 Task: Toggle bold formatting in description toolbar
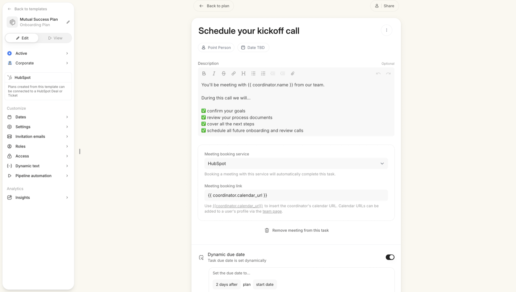(x=204, y=74)
